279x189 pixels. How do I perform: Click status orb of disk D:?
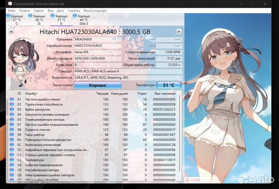point(30,16)
